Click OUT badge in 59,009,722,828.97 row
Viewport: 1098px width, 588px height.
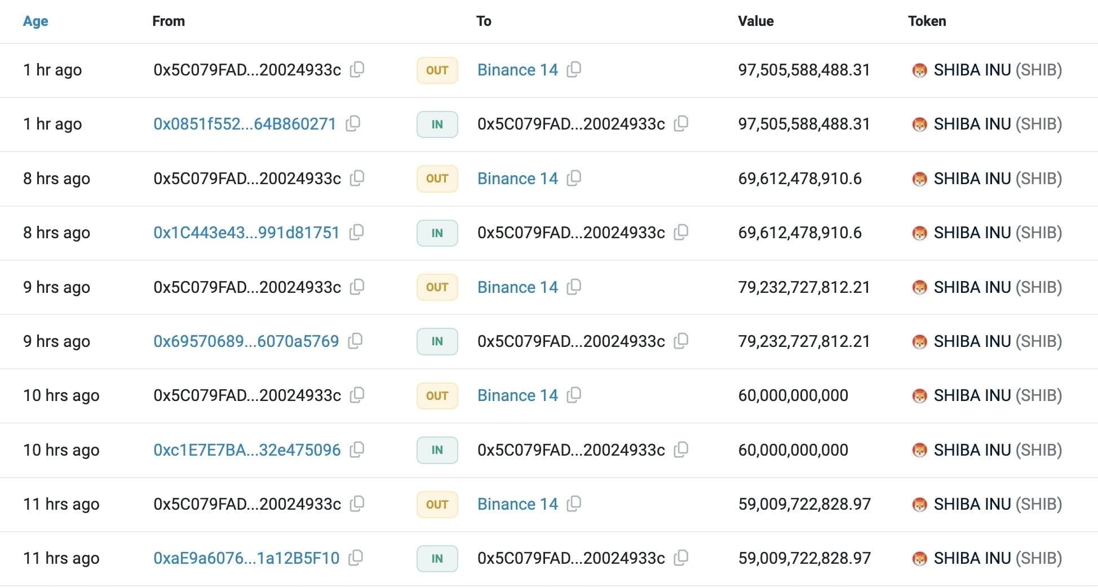437,505
